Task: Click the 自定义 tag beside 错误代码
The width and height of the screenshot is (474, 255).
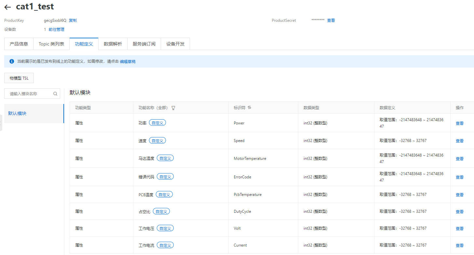Action: pos(165,177)
